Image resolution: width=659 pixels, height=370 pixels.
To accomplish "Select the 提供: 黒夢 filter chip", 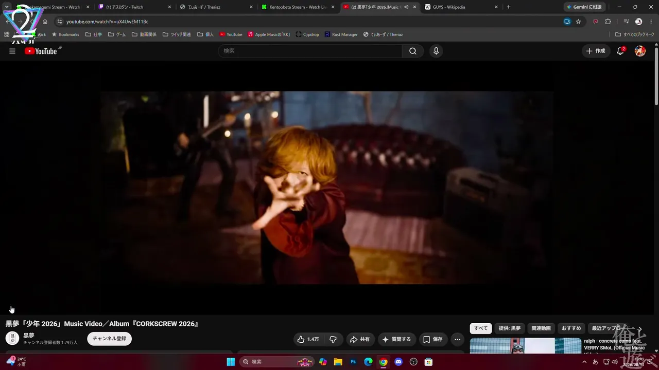I will [x=510, y=328].
